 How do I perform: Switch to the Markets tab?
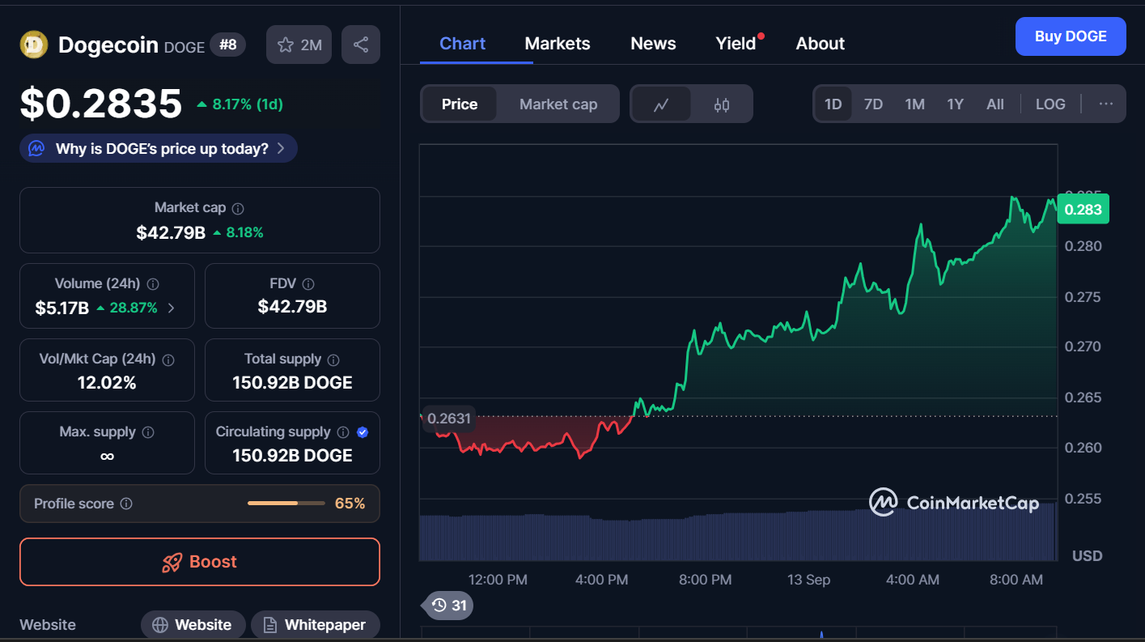click(558, 44)
